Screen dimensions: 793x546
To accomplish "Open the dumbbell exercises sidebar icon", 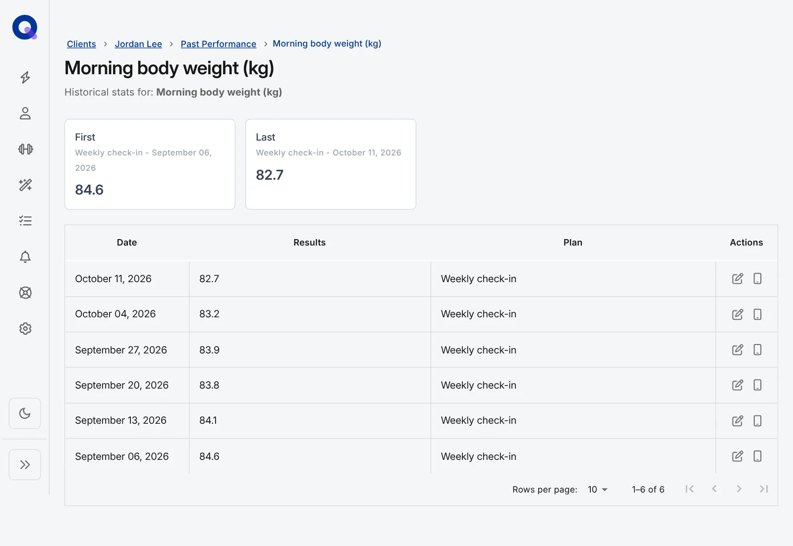I will point(25,149).
